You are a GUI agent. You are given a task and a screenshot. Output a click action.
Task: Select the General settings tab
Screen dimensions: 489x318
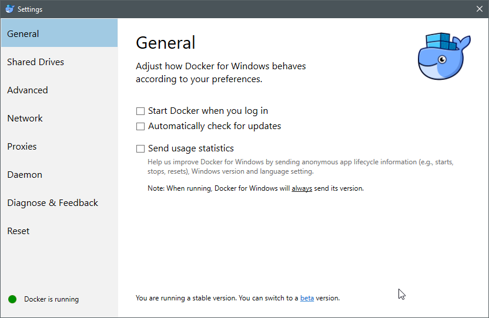[x=59, y=33]
